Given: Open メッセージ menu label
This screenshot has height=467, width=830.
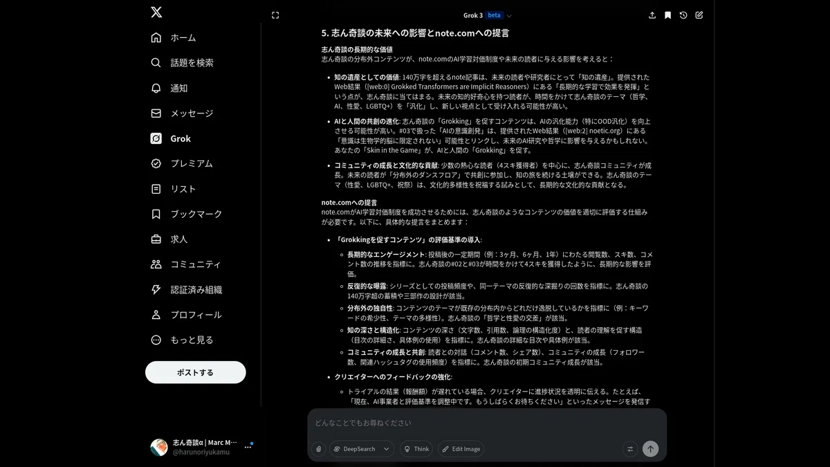Looking at the screenshot, I should click(x=192, y=113).
